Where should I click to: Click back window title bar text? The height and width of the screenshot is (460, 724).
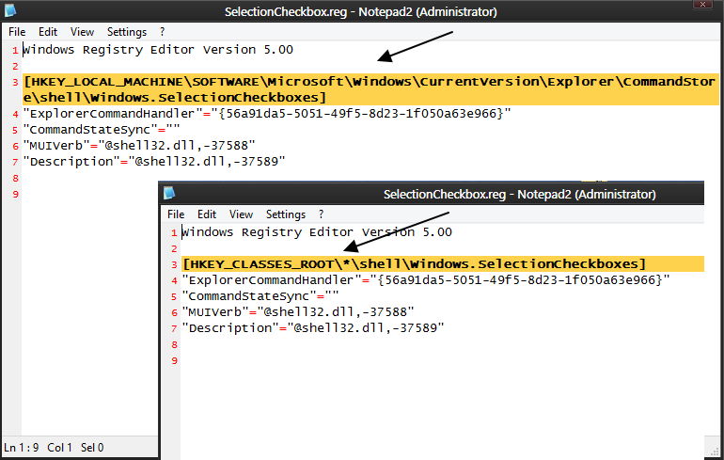tap(361, 12)
